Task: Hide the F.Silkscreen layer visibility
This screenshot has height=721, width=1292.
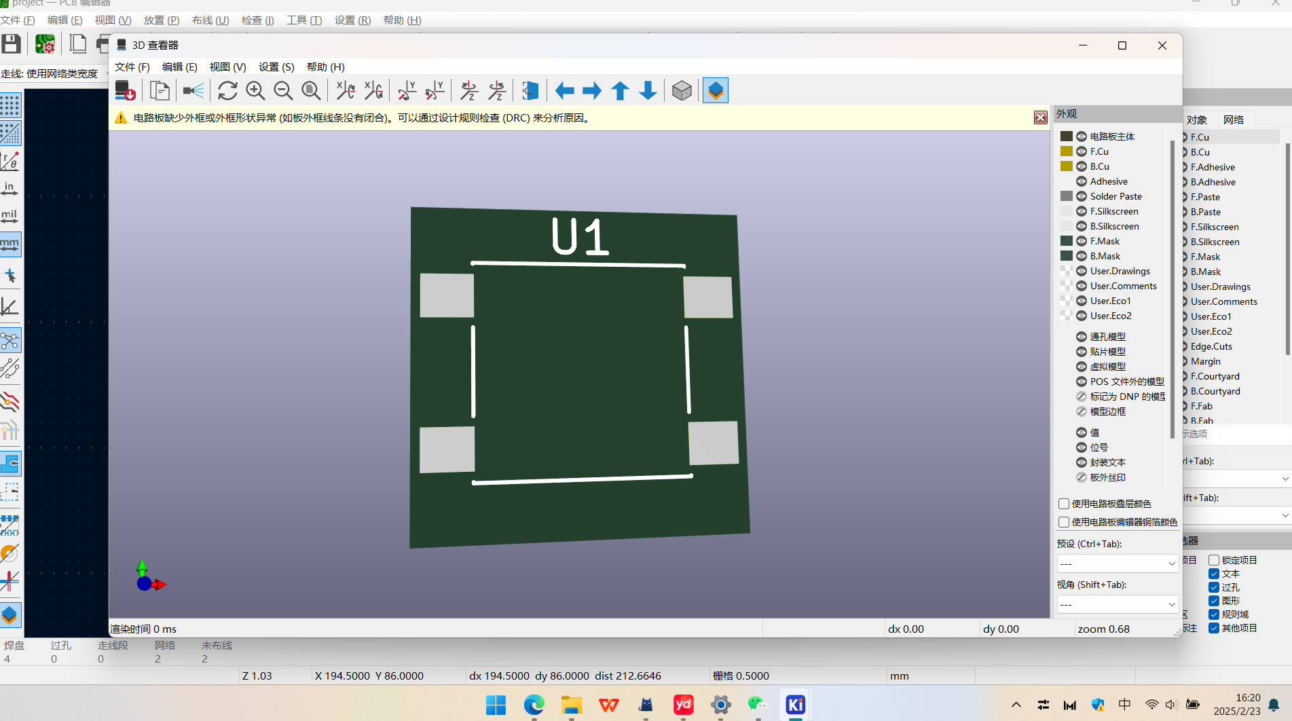Action: 1082,211
